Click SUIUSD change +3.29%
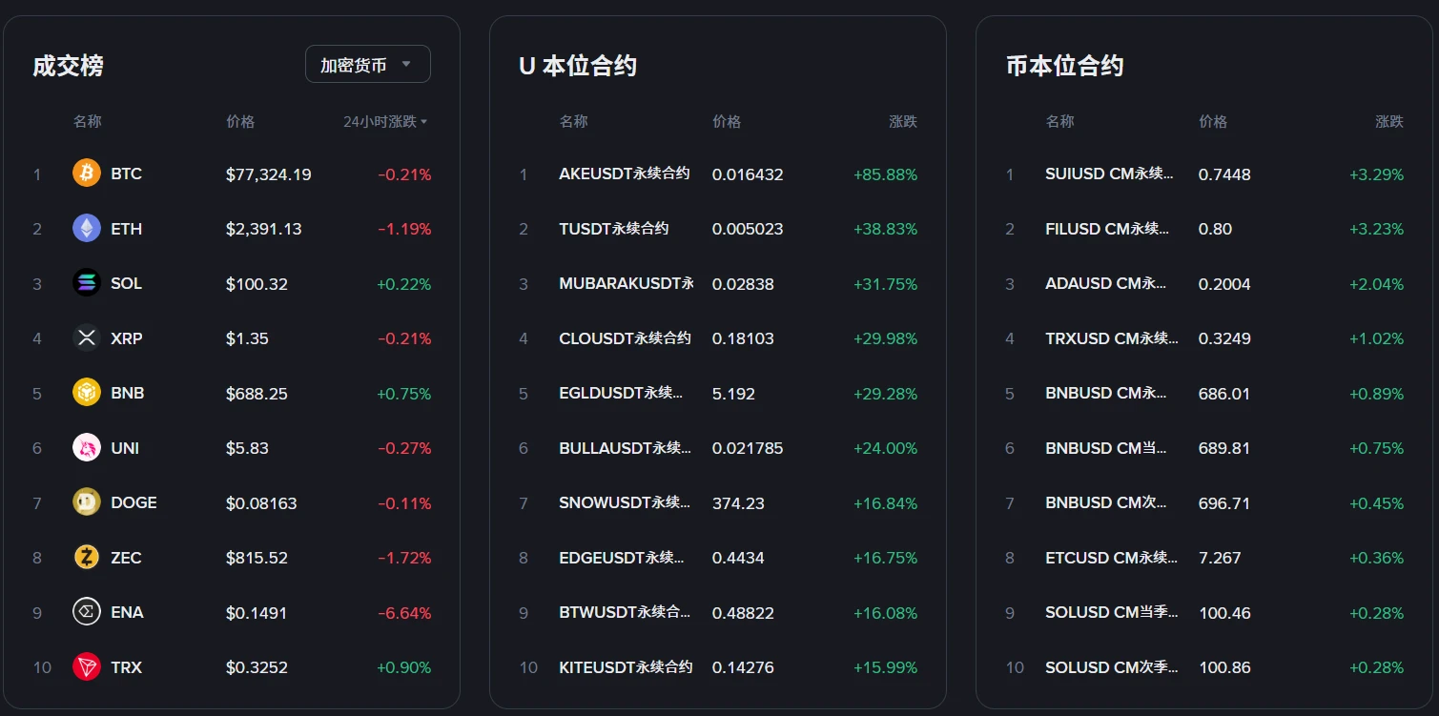 point(1377,174)
